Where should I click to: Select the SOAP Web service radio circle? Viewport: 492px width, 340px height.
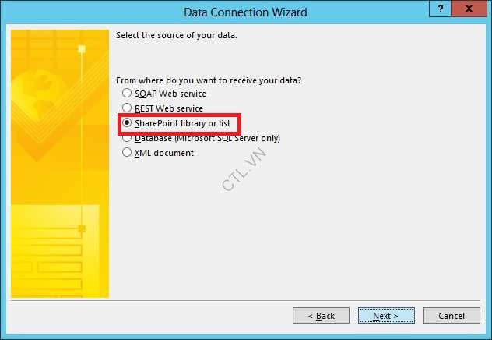[127, 93]
